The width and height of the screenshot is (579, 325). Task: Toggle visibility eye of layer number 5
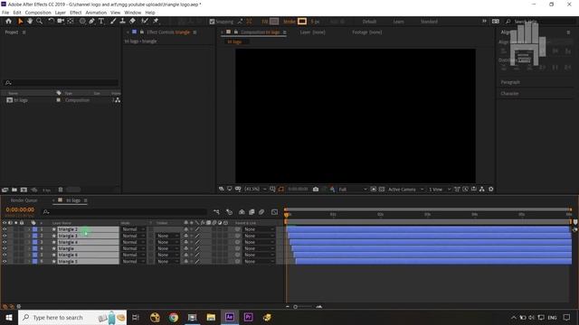(x=5, y=255)
